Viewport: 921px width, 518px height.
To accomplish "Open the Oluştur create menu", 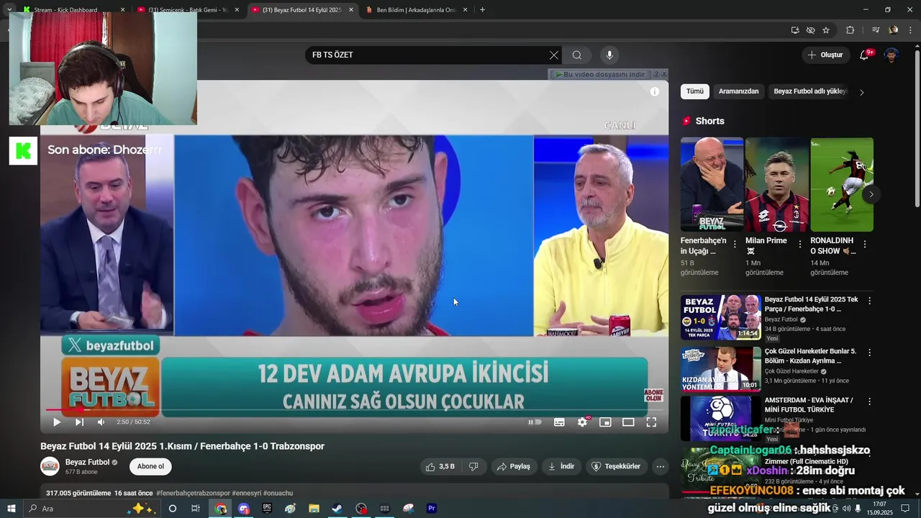I will point(825,55).
